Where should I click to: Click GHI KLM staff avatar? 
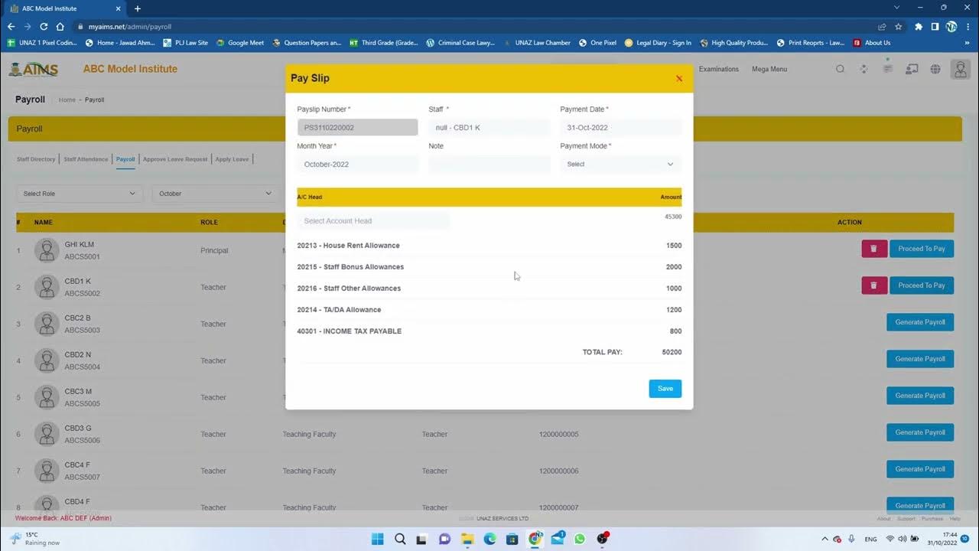click(47, 250)
